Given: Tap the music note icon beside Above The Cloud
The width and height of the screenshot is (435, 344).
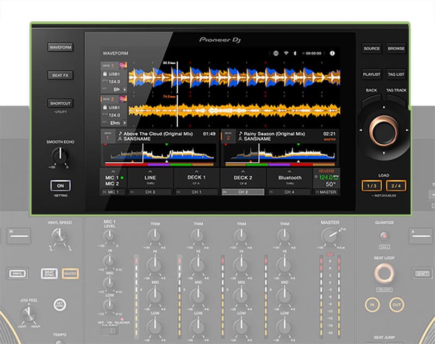Looking at the screenshot, I should point(120,133).
